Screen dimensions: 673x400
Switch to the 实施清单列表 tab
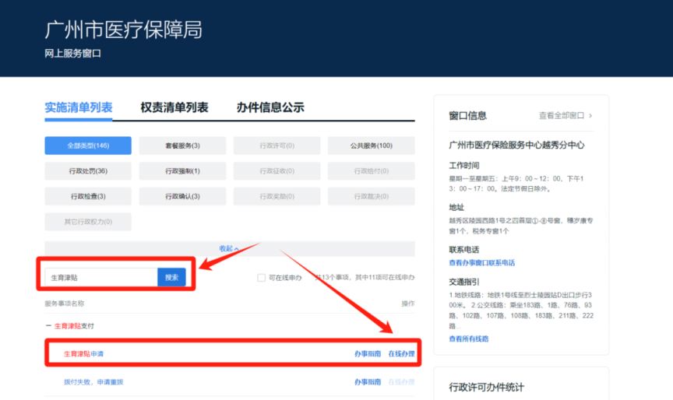click(x=79, y=107)
